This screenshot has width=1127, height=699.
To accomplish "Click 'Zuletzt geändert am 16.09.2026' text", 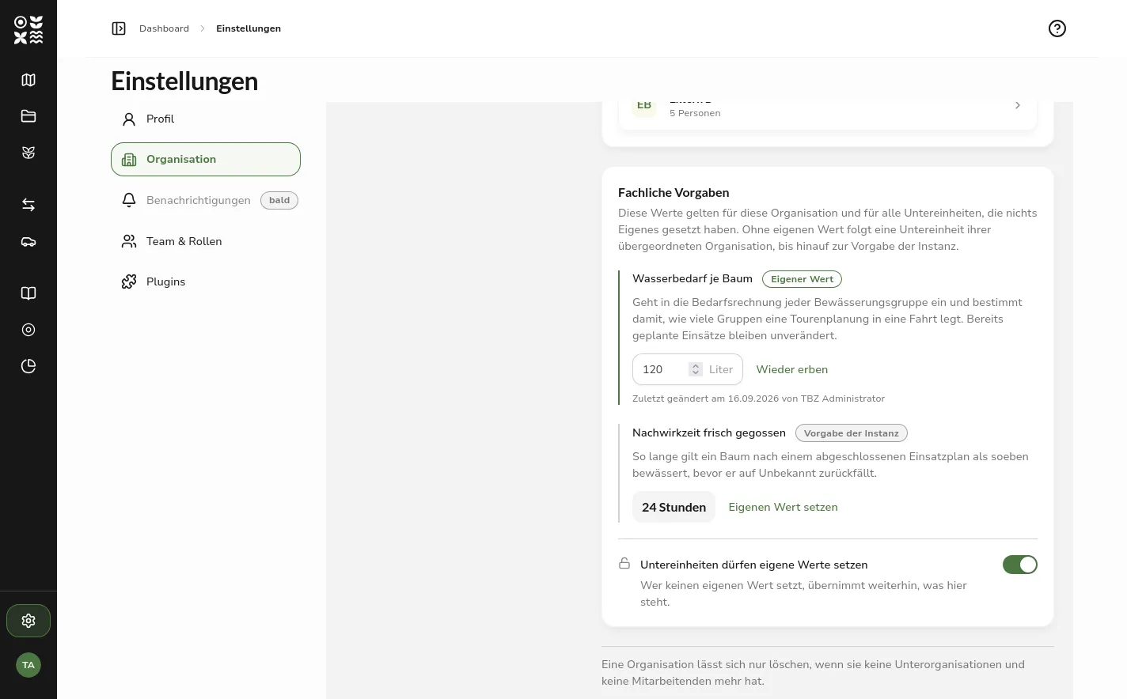I will tap(706, 399).
